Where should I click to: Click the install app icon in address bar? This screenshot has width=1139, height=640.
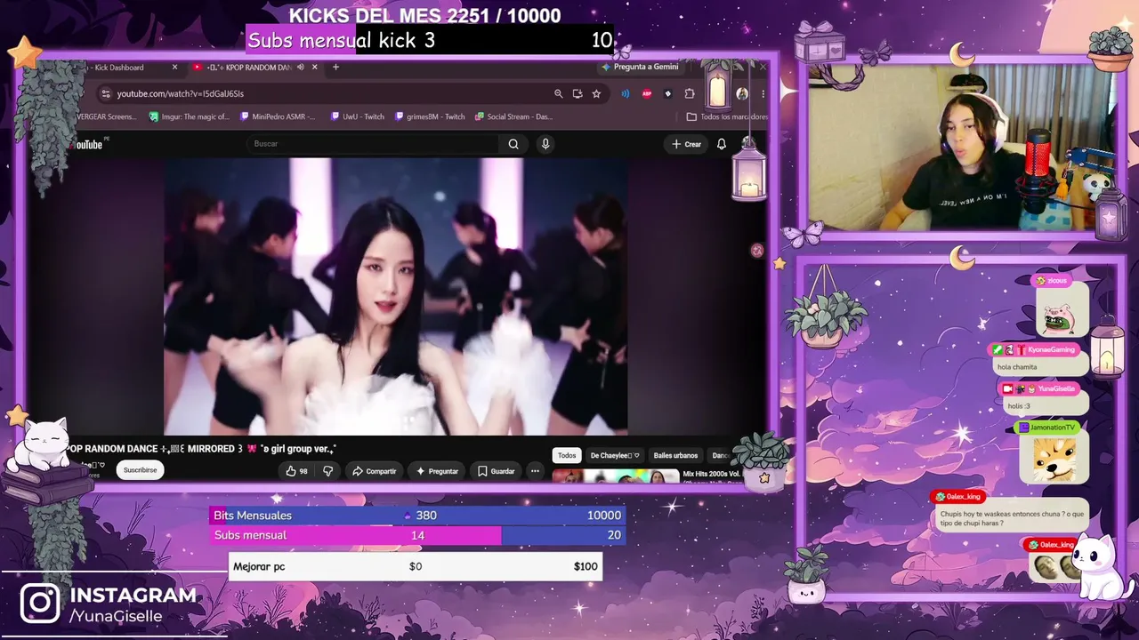pos(578,93)
